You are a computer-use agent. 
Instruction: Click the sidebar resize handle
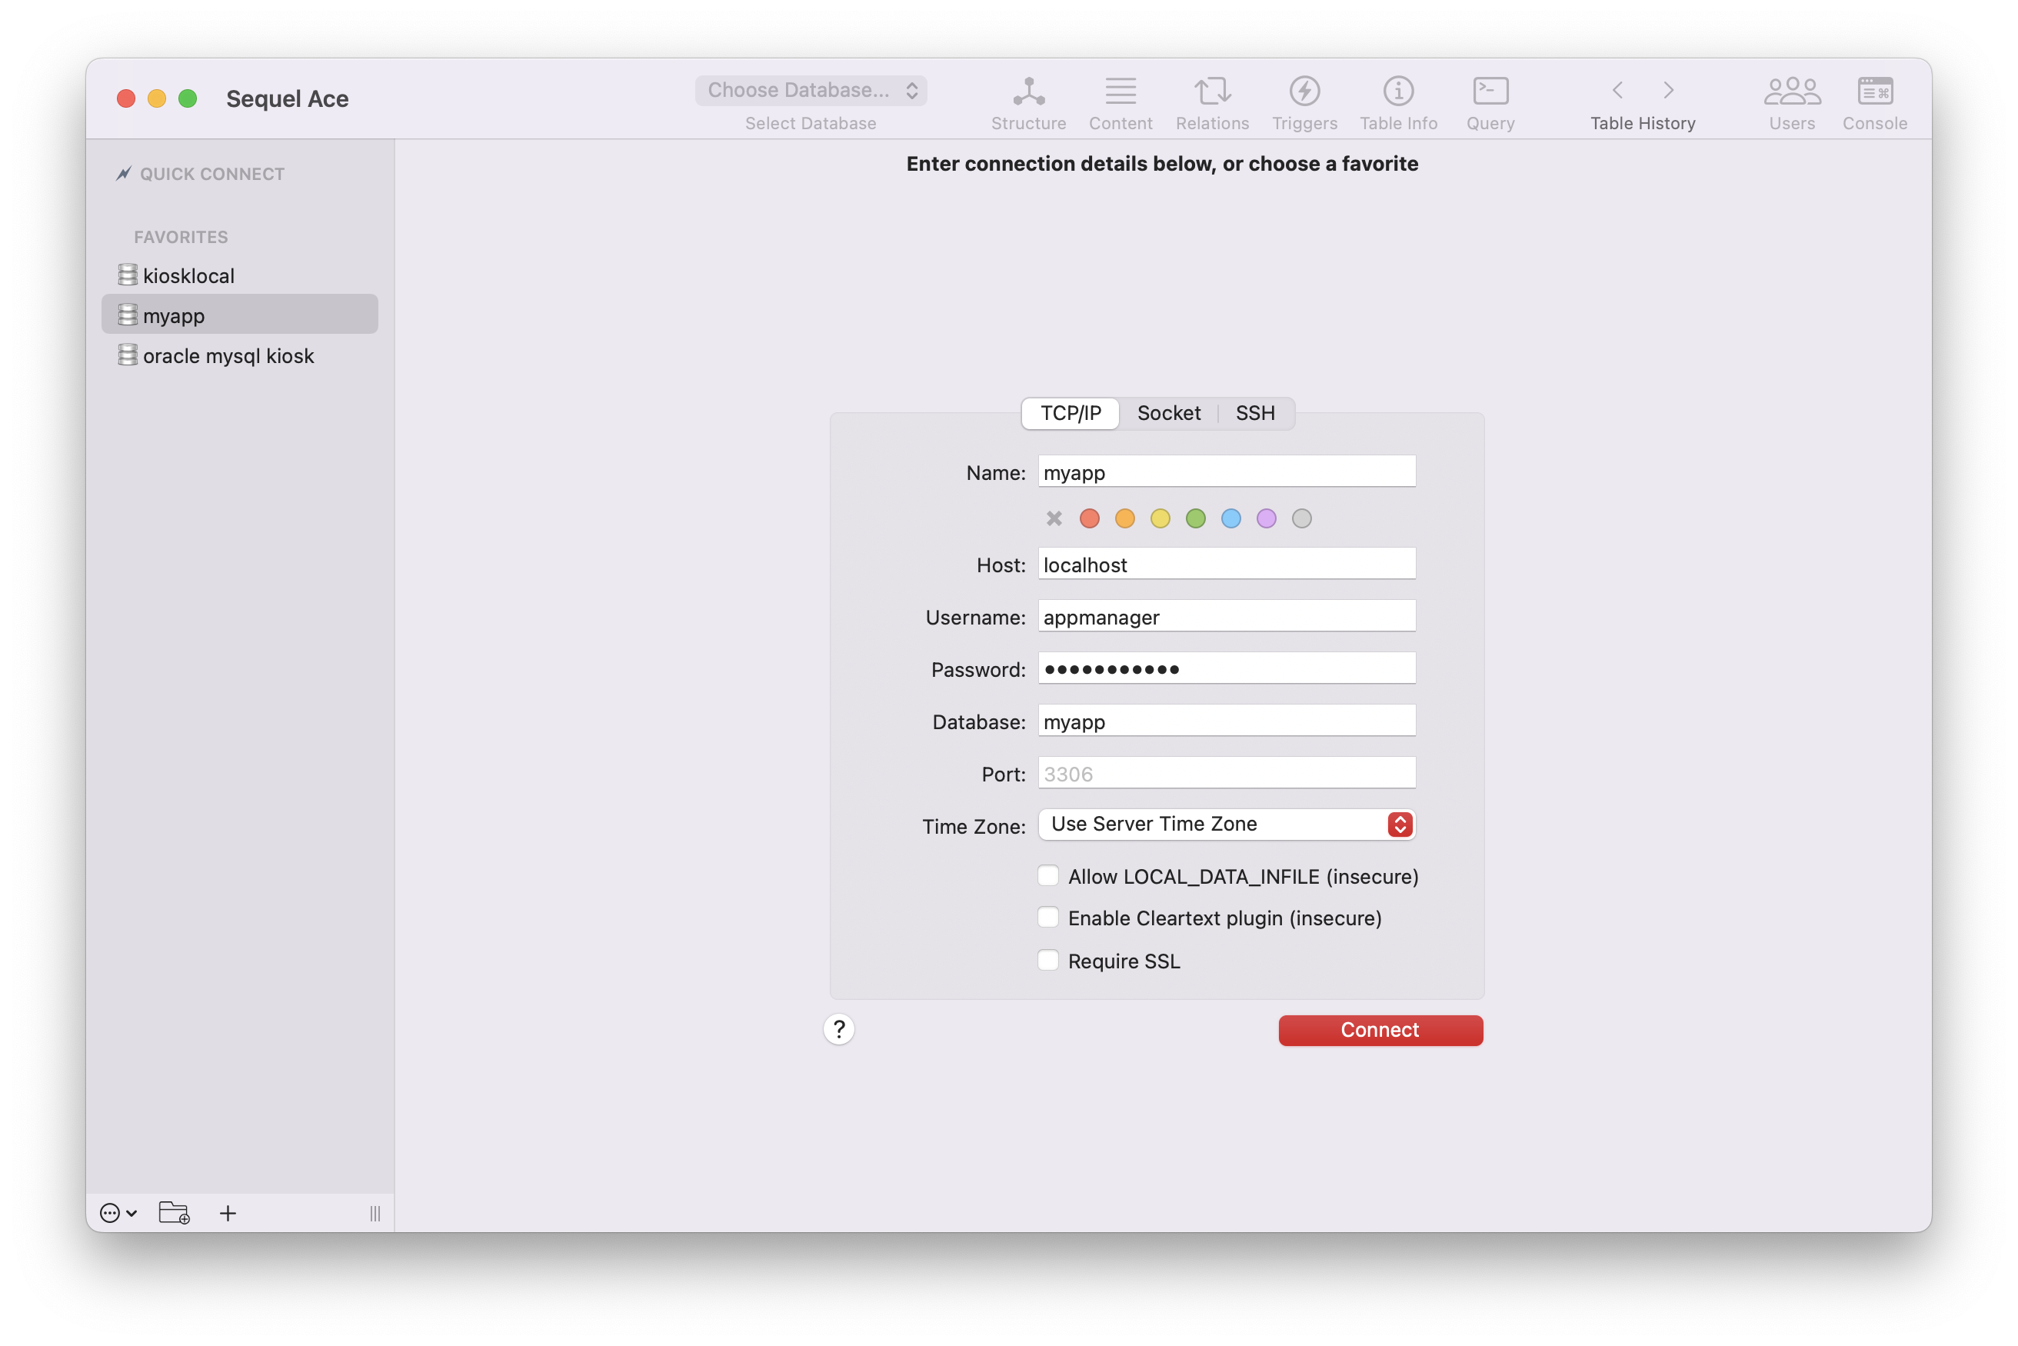[x=375, y=1213]
